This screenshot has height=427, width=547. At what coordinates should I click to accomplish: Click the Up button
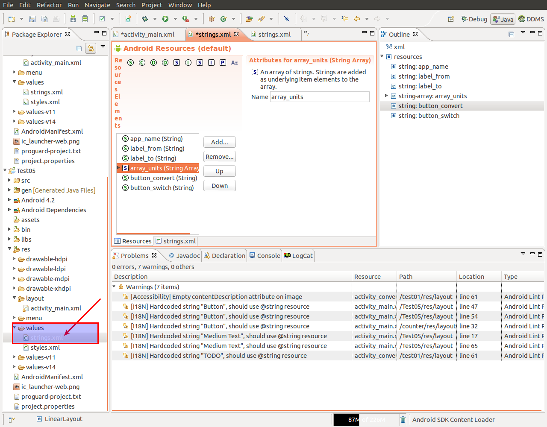point(220,171)
